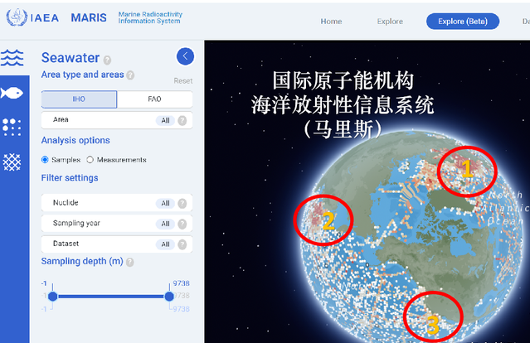530x343 pixels.
Task: Open the Nuclide filter dropdown
Action: tap(117, 203)
